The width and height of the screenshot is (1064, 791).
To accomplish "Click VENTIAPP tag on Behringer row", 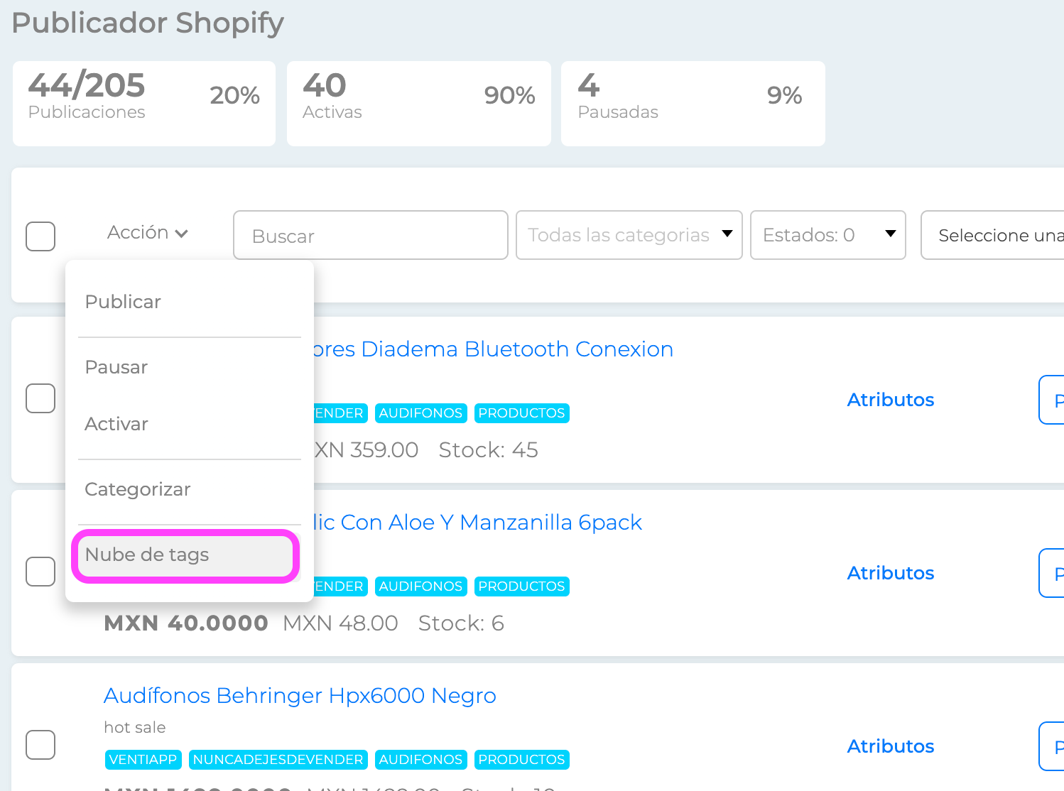I will pos(143,760).
